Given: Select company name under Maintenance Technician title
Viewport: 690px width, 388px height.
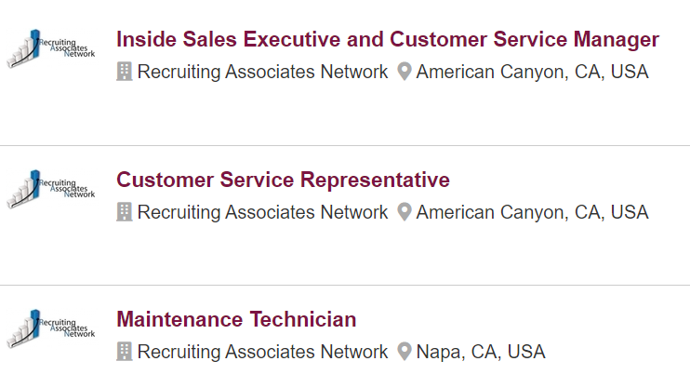Looking at the screenshot, I should tap(263, 352).
